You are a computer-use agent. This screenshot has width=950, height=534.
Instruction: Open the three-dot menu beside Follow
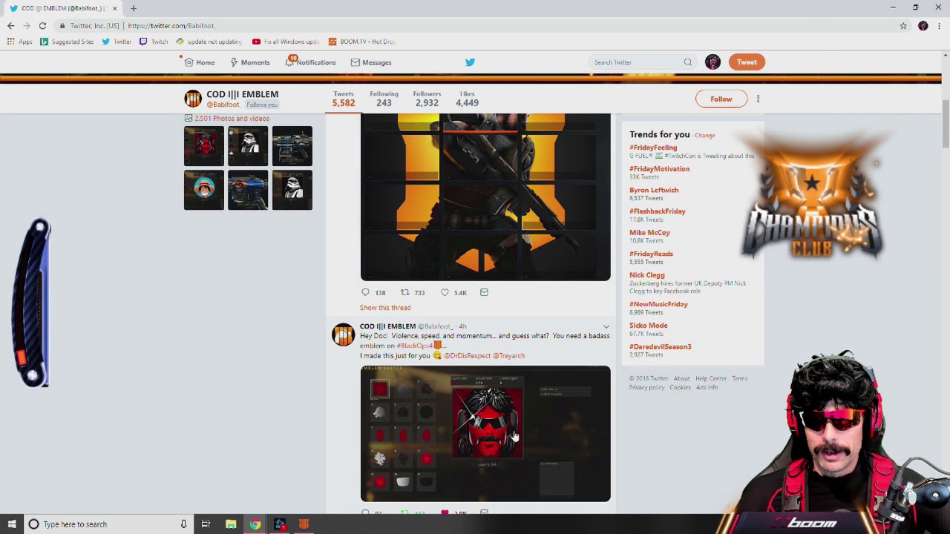[x=758, y=99]
